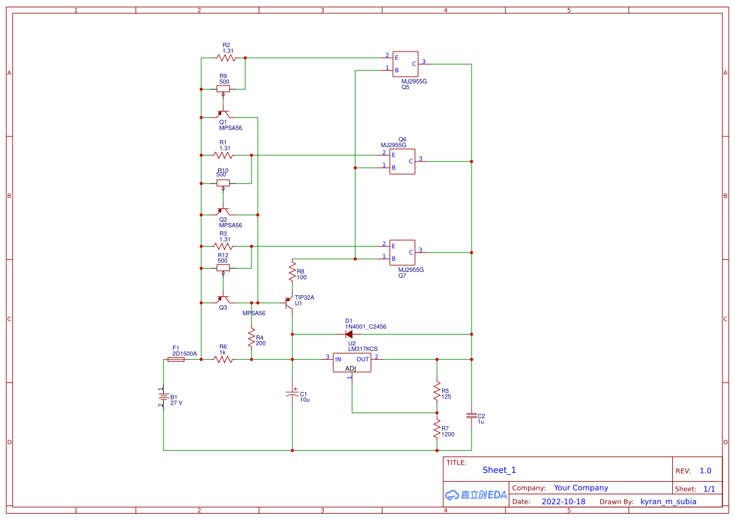
Task: Click the R2 1.31 resistor symbol
Action: tap(226, 58)
